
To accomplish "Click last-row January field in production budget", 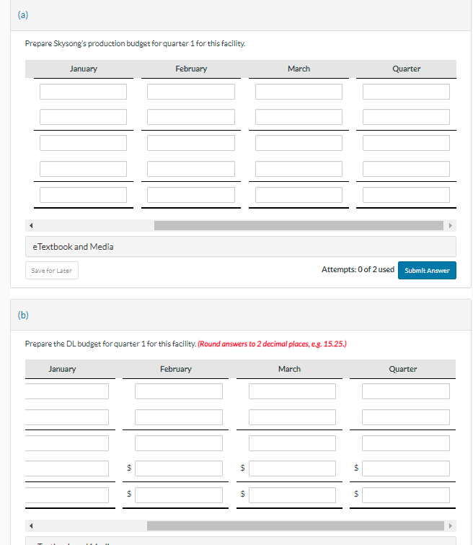I will pyautogui.click(x=83, y=195).
